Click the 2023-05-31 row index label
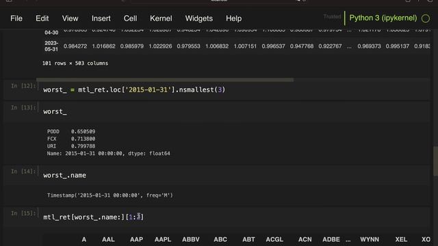438x246 pixels. (51, 46)
